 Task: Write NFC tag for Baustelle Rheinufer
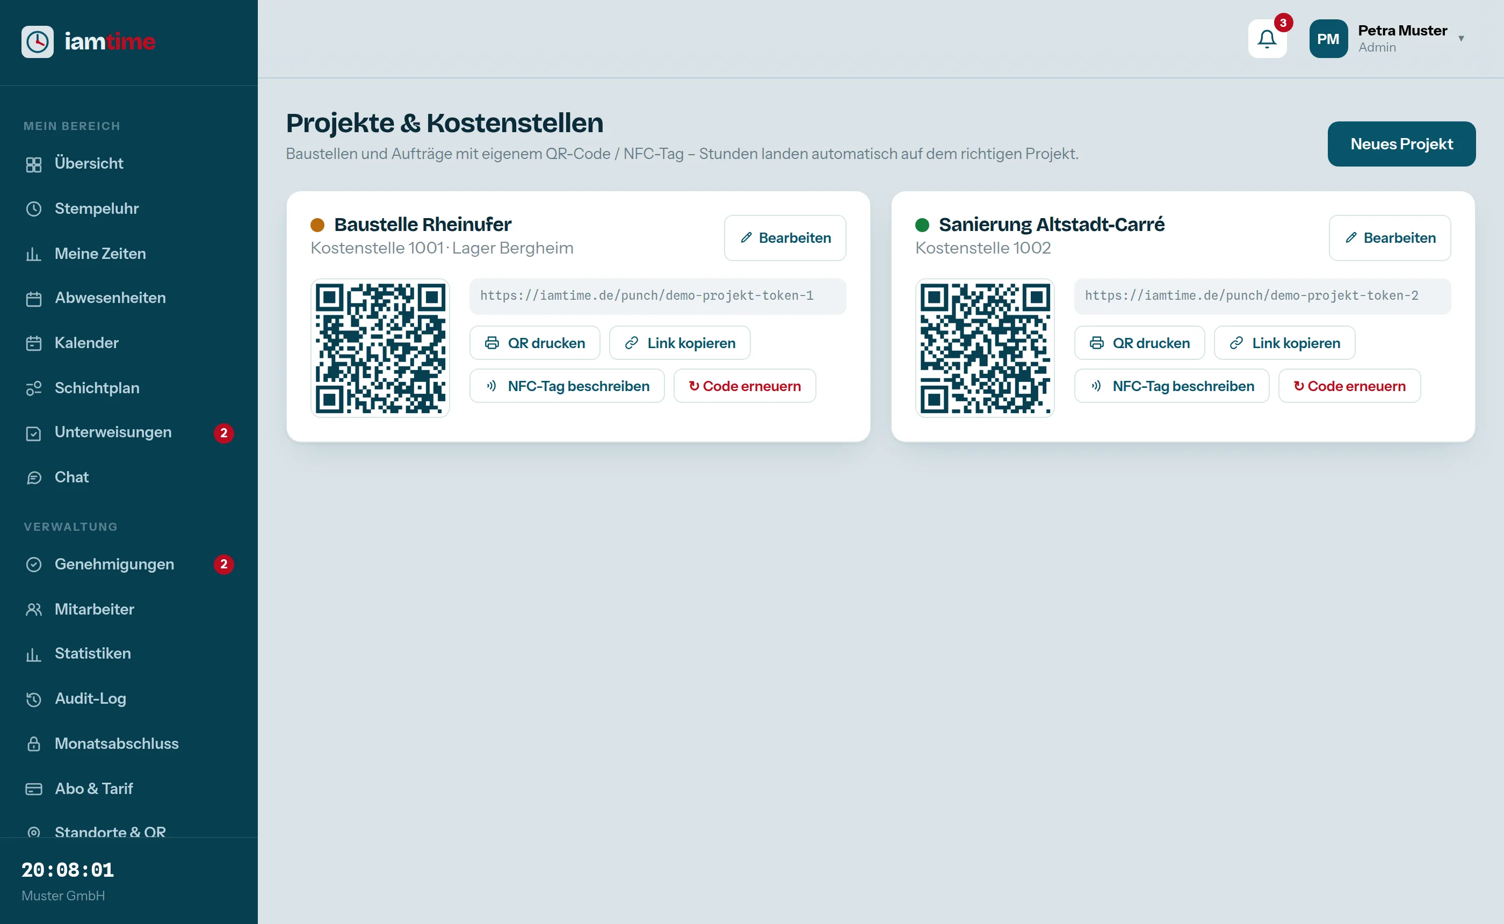click(567, 386)
